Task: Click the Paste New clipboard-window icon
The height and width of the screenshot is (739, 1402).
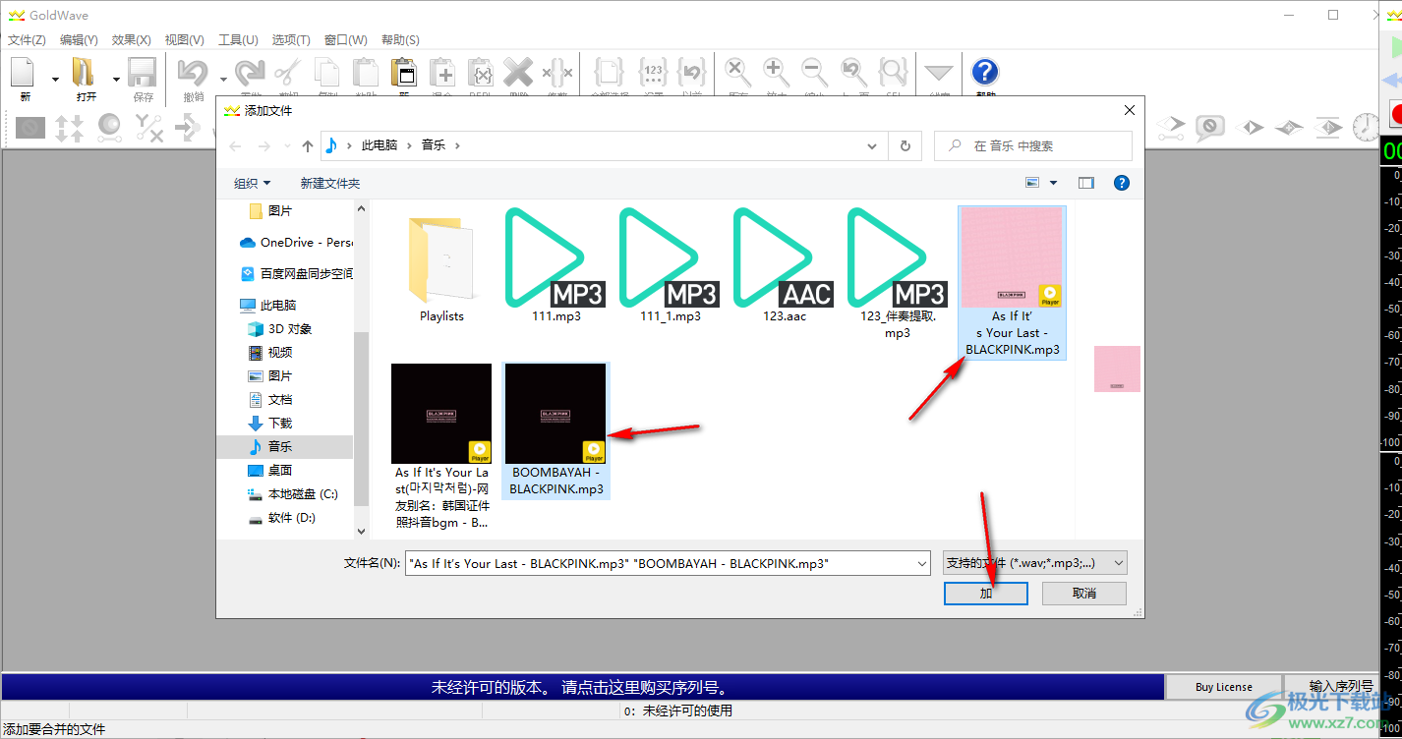Action: click(x=404, y=73)
